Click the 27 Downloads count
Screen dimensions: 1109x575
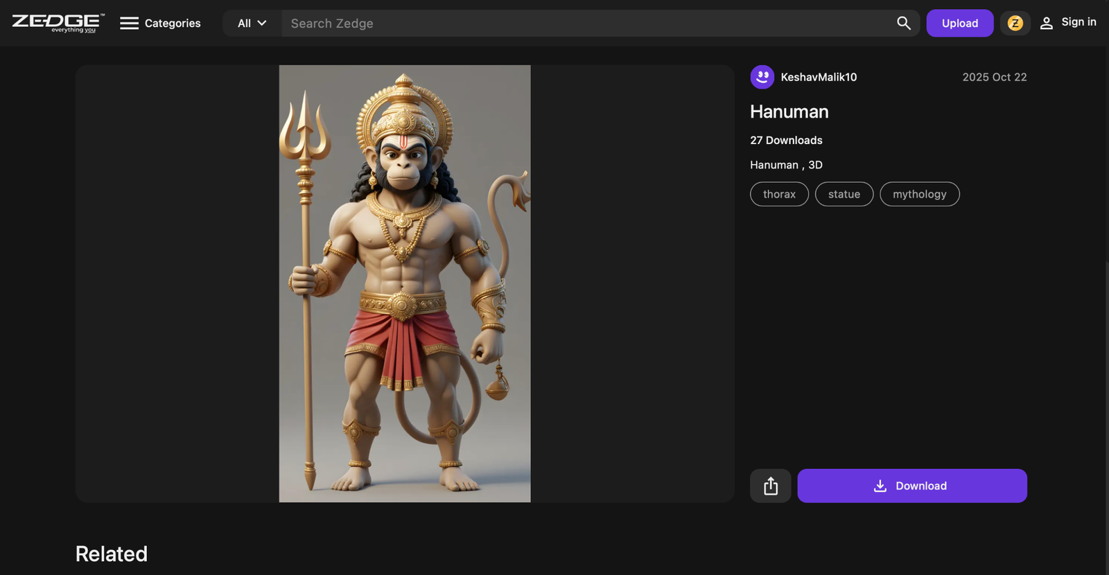pos(786,140)
